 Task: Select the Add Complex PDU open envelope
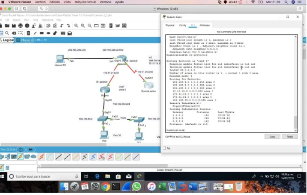(x=70, y=33)
